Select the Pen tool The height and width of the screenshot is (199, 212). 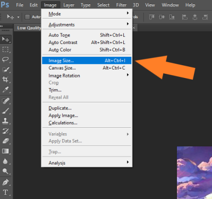[6, 182]
